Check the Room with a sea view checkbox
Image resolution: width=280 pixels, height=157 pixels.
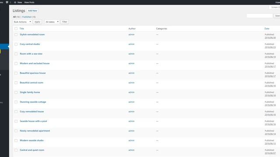click(16, 54)
